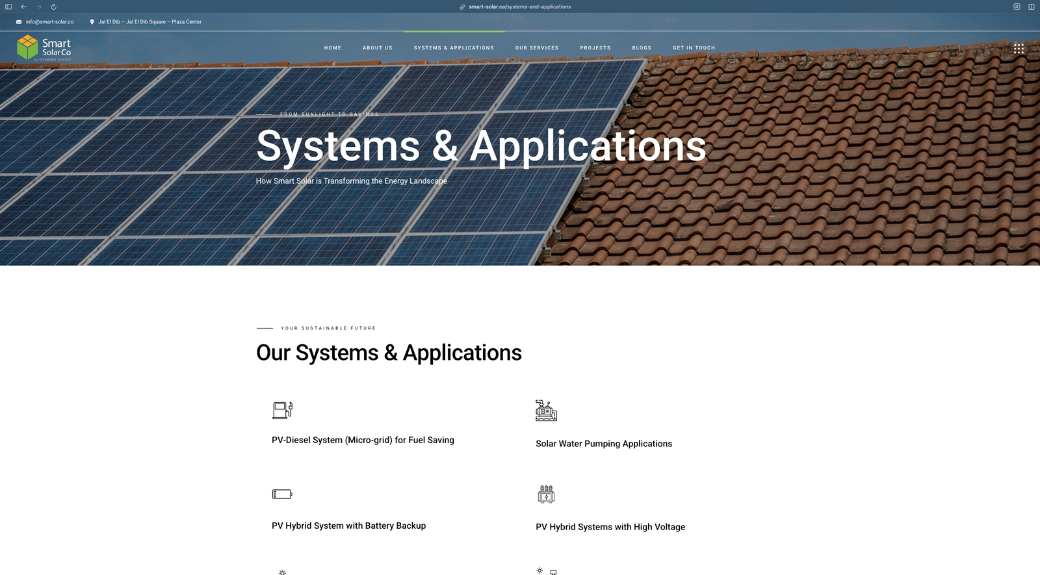
Task: Open the PV-Diesel System (Micro-grid) link
Action: pyautogui.click(x=363, y=440)
